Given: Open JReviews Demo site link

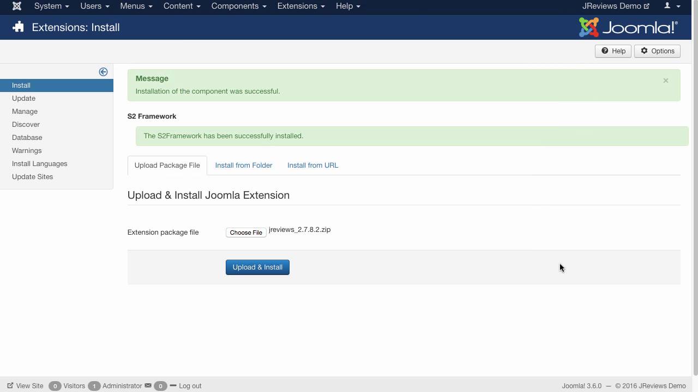Looking at the screenshot, I should pyautogui.click(x=616, y=6).
